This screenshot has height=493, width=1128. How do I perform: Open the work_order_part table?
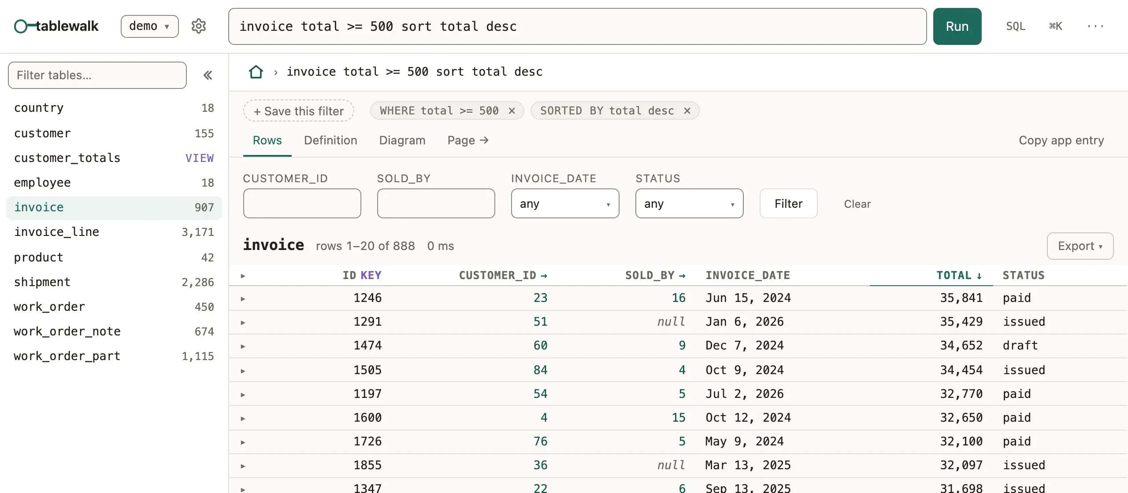click(114, 356)
